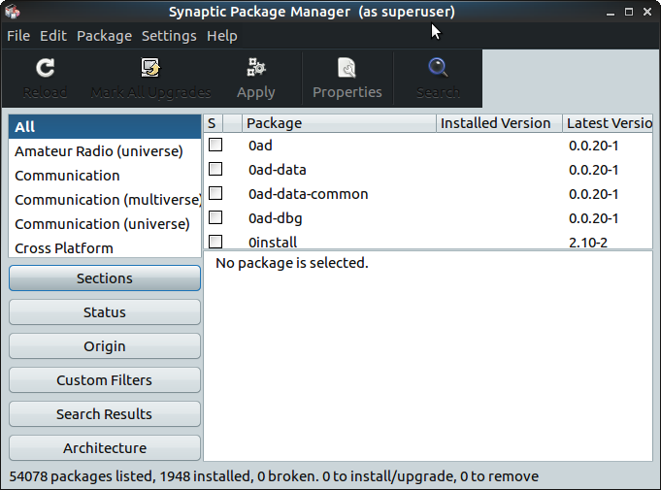Click the Mark All Upgrades icon
This screenshot has width=661, height=490.
coord(150,68)
